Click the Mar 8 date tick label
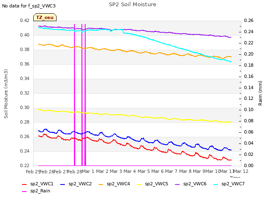Image resolution: width=266 pixels, height=199 pixels. point(185,172)
